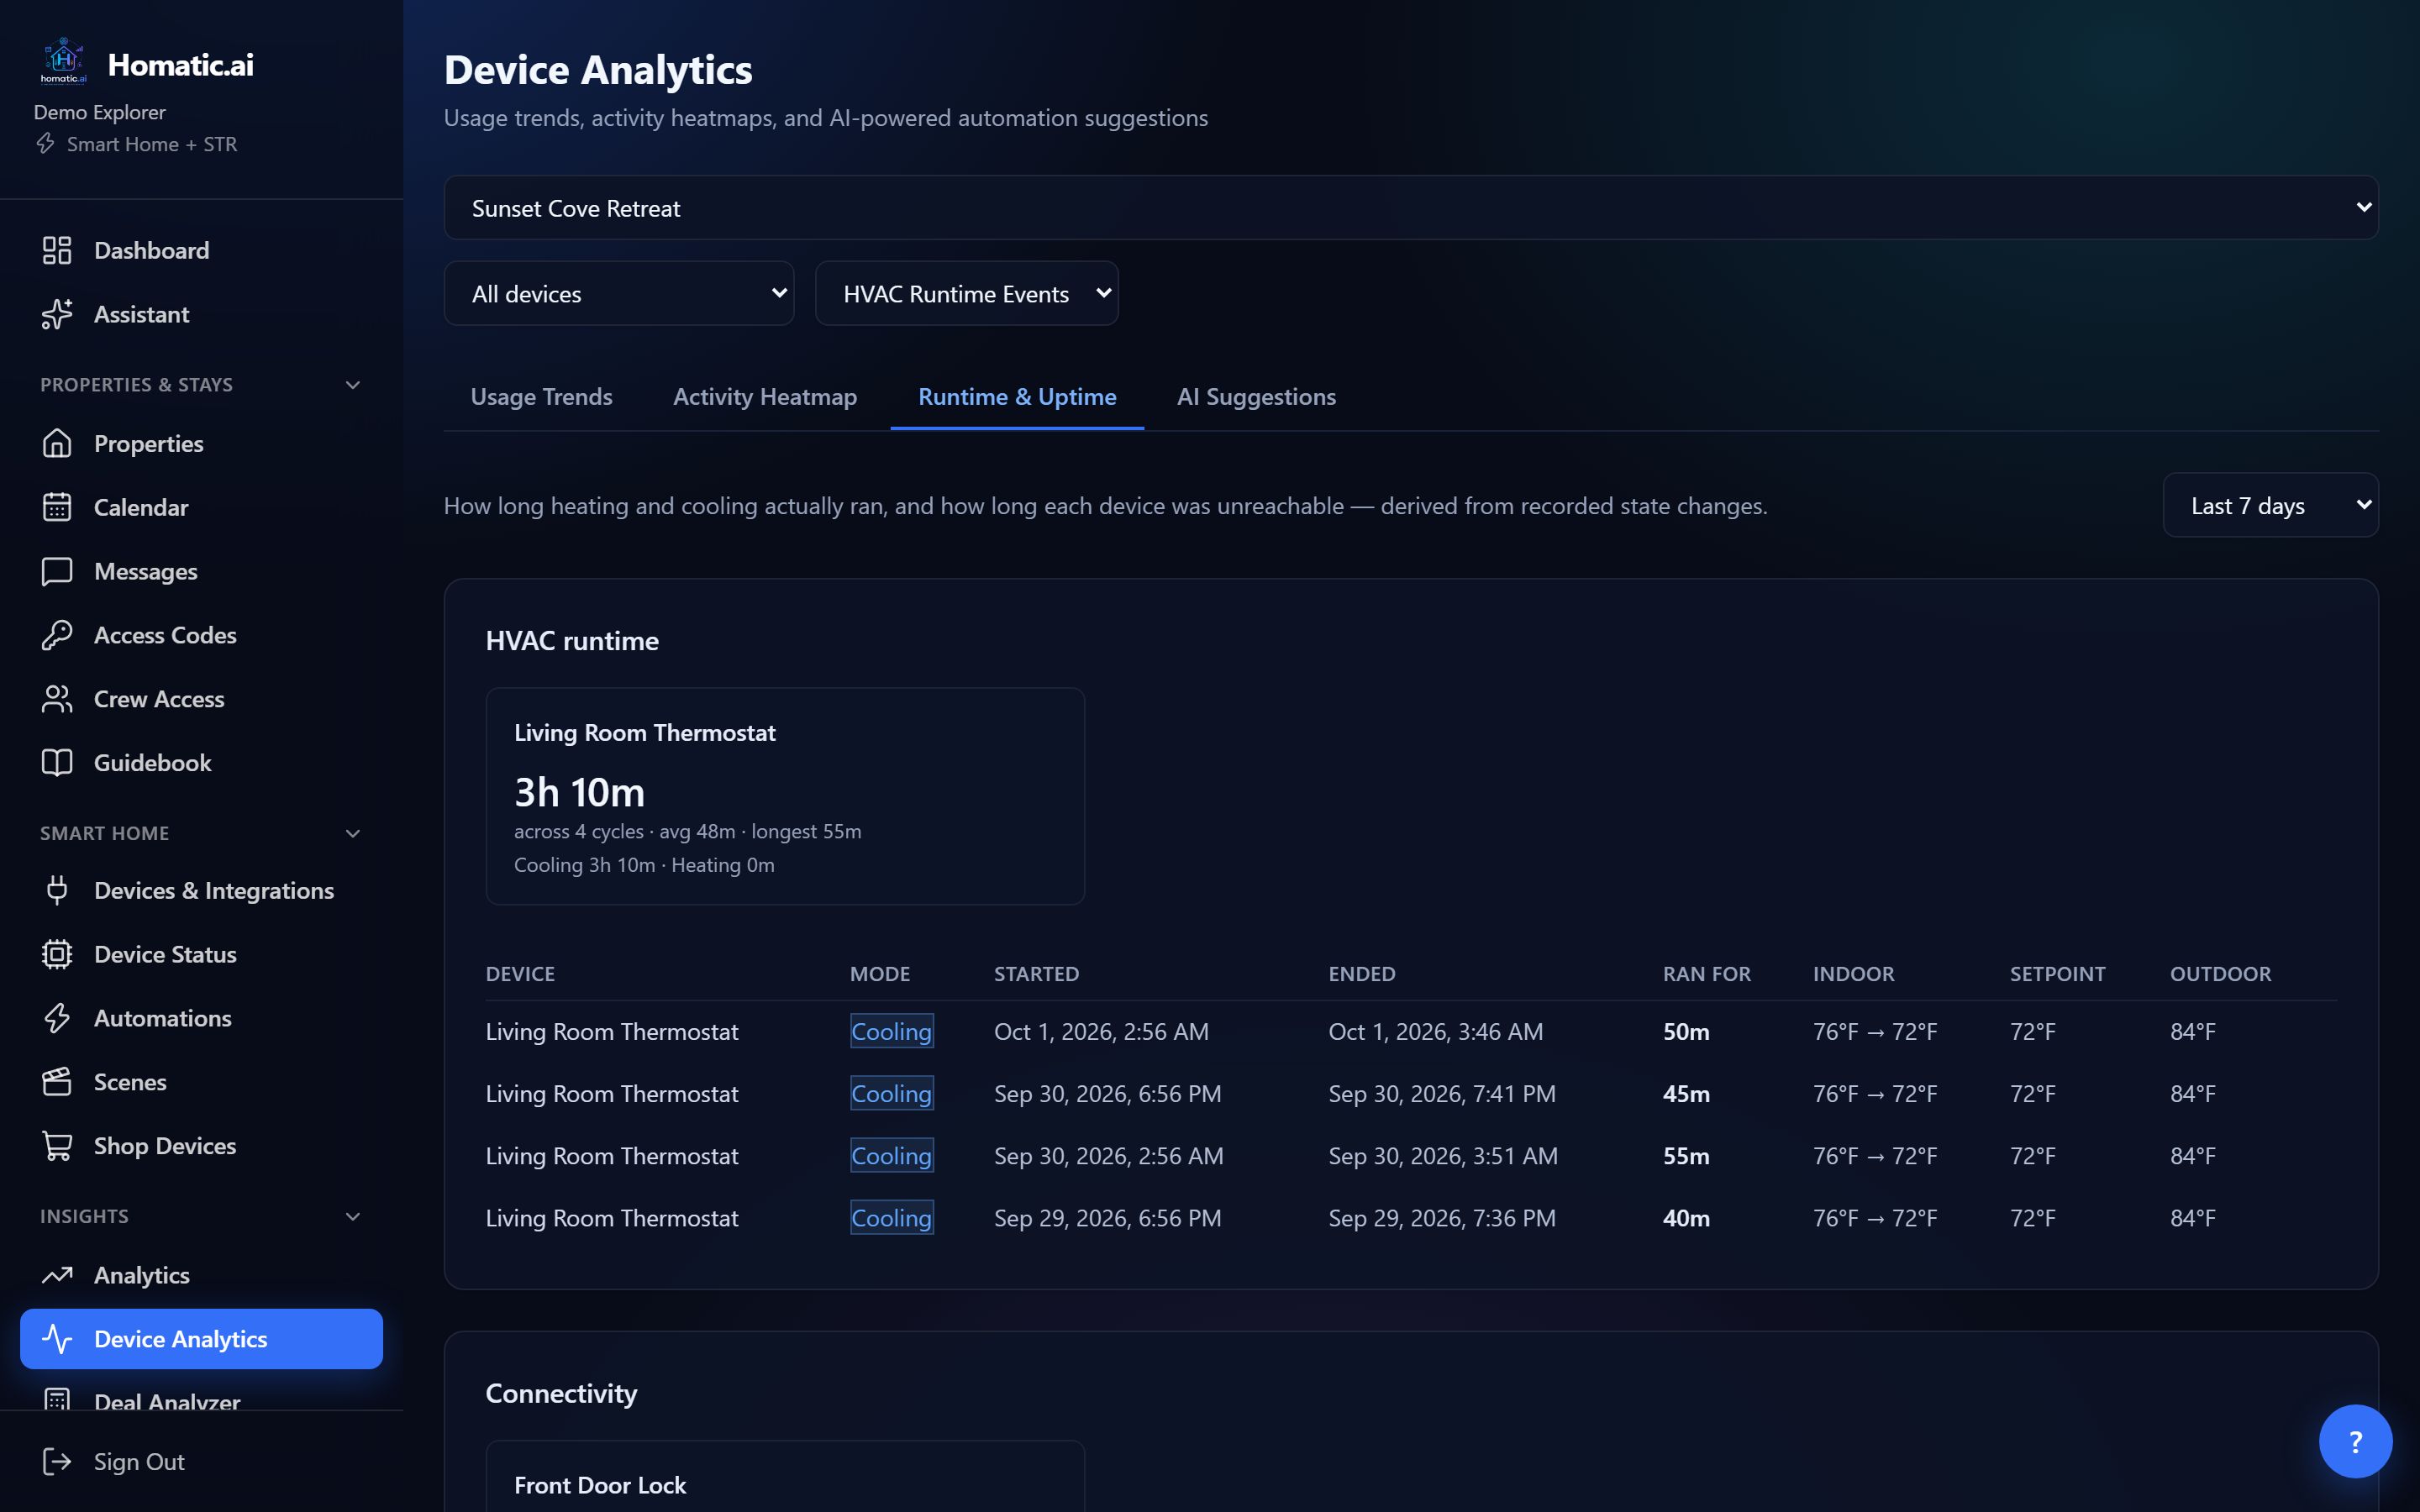
Task: Switch to the Activity Heatmap tab
Action: point(765,397)
